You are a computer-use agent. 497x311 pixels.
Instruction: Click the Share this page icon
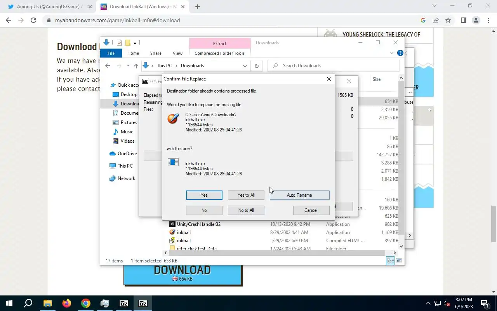click(x=436, y=20)
